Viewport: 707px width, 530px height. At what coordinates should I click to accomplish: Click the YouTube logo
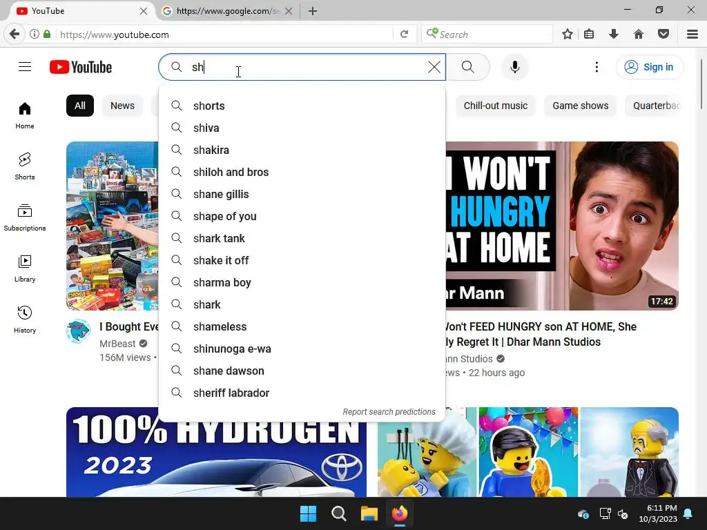[x=81, y=67]
